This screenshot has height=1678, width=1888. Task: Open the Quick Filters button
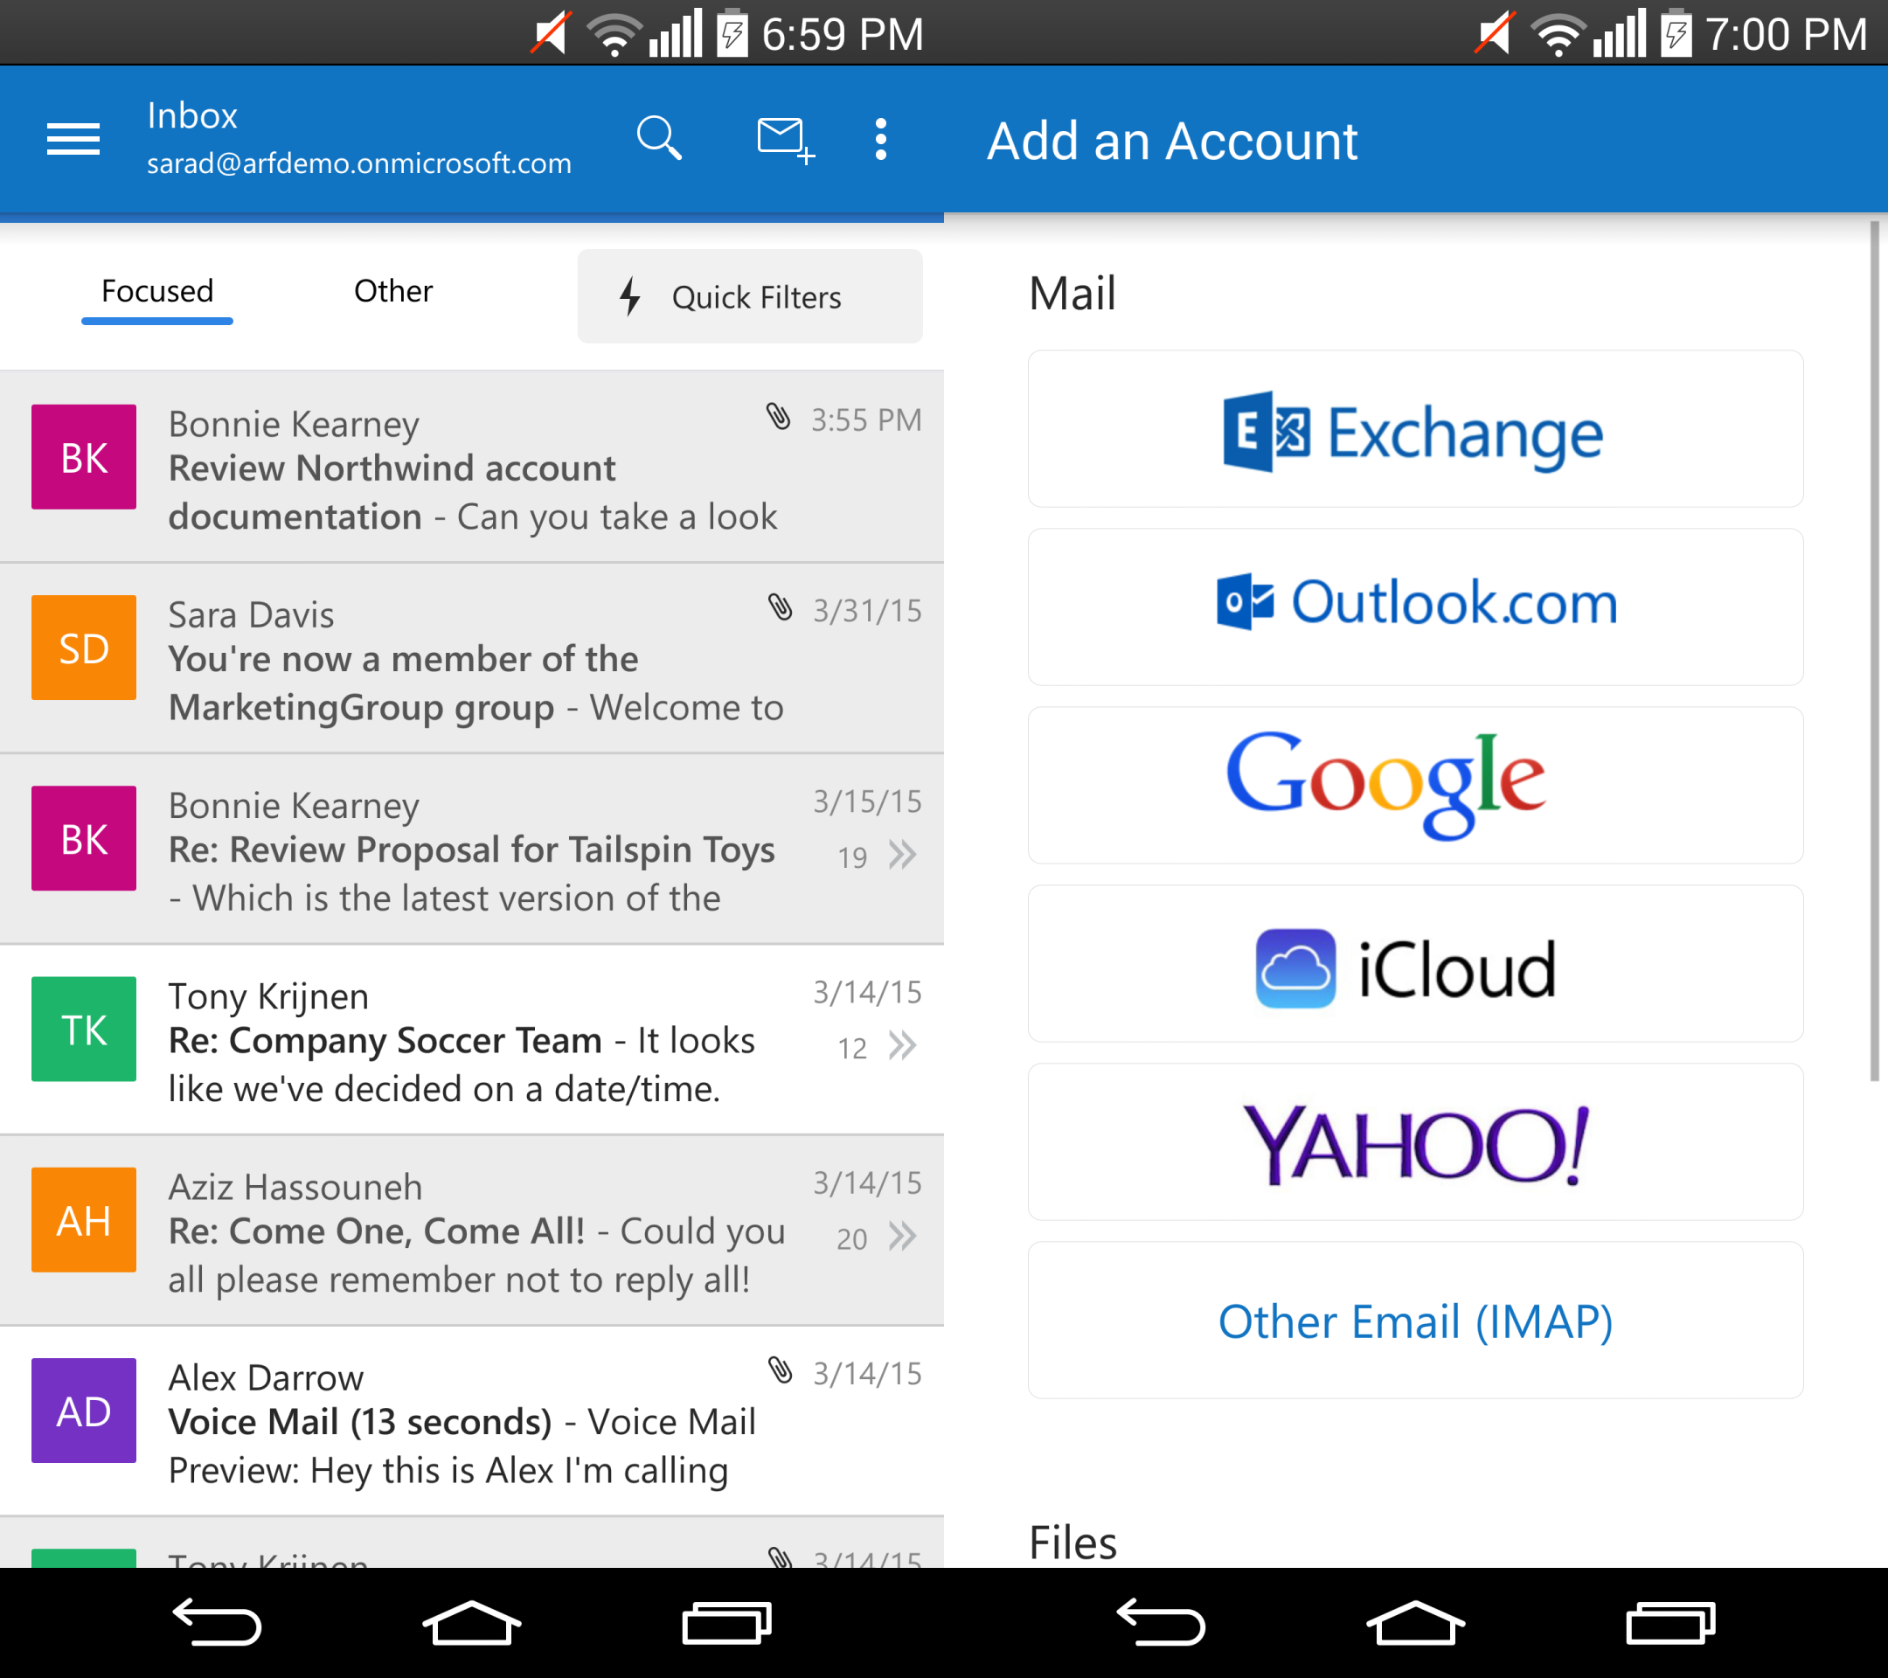pyautogui.click(x=750, y=296)
